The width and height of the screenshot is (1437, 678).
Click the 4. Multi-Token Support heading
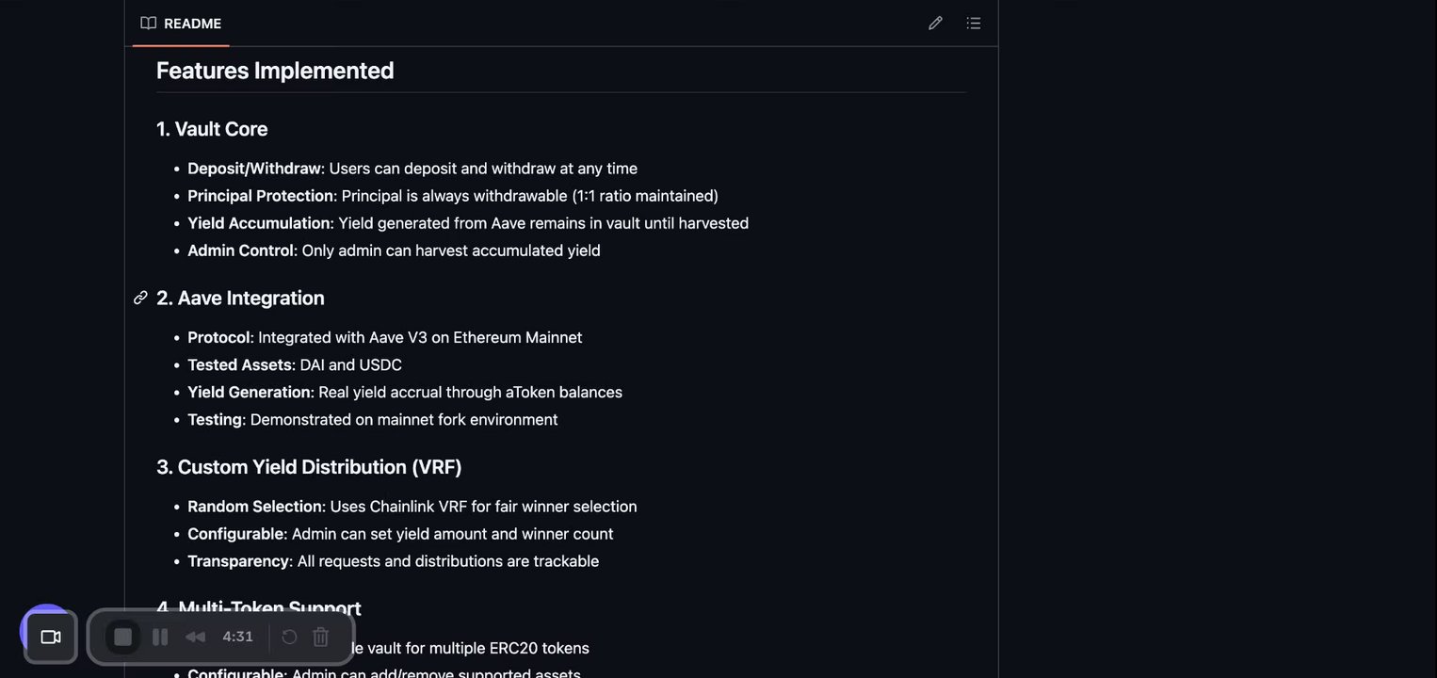269,608
